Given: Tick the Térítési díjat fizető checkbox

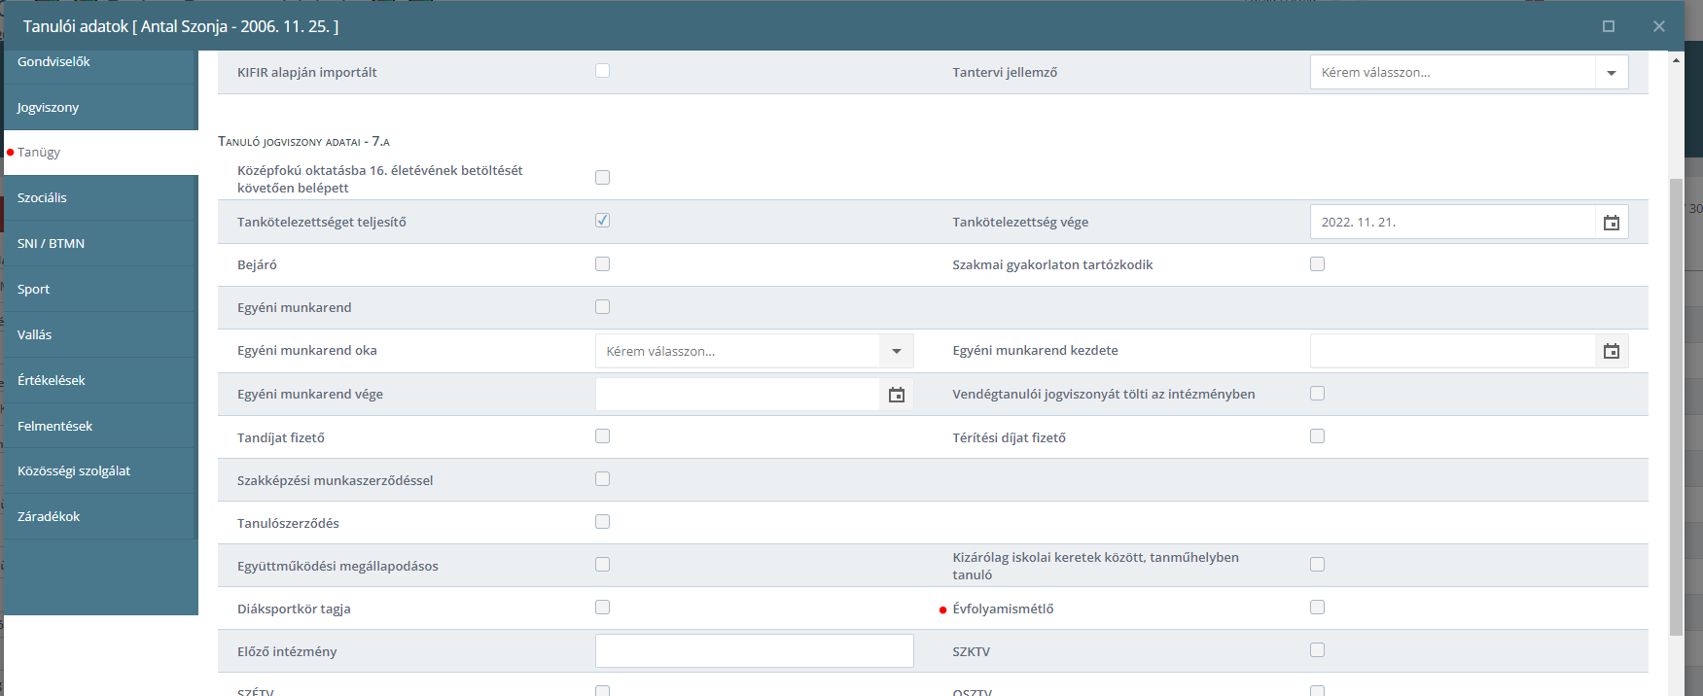Looking at the screenshot, I should (1317, 436).
